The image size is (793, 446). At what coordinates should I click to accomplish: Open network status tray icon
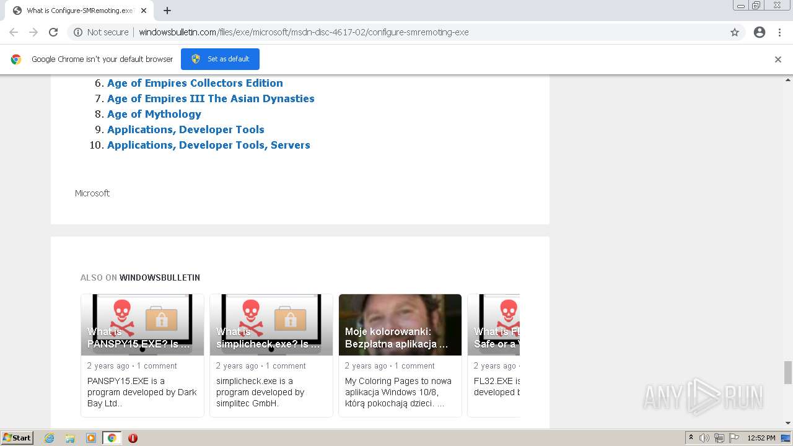point(719,438)
